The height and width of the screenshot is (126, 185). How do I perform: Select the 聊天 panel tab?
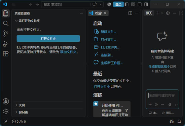tap(149, 13)
